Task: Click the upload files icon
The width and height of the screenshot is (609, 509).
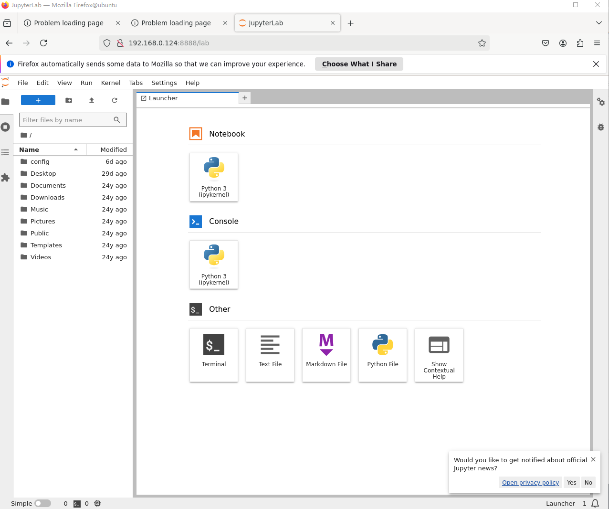Action: (92, 100)
